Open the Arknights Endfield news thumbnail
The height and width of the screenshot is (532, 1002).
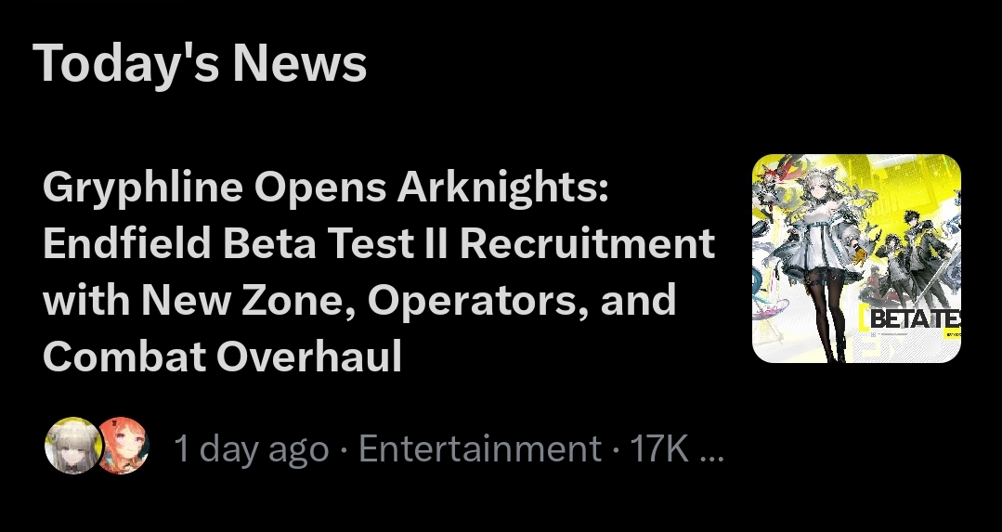856,259
